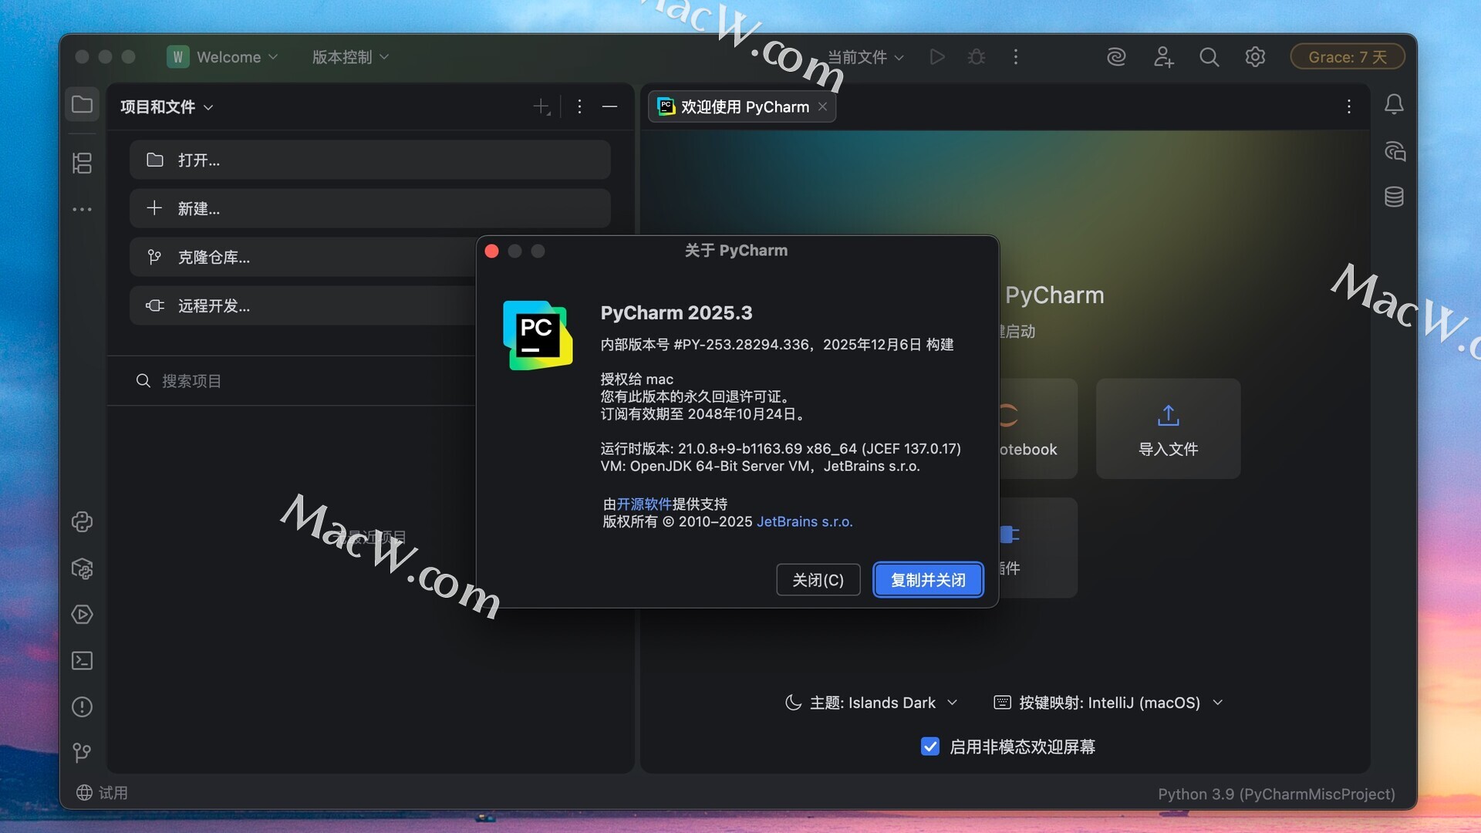Image resolution: width=1481 pixels, height=833 pixels.
Task: Open IDE settings gear icon
Action: [1255, 57]
